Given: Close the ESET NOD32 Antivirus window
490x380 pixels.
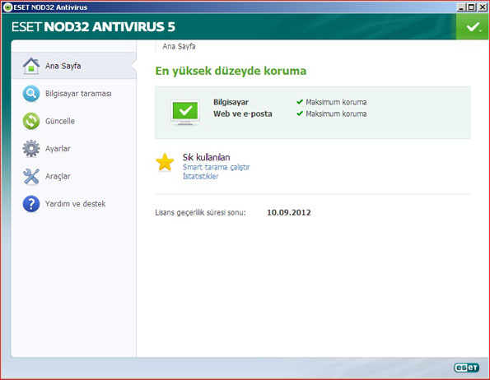Looking at the screenshot, I should click(x=483, y=7).
